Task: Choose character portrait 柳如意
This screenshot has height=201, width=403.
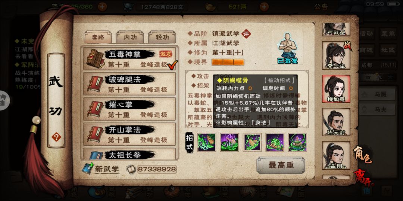Action: coord(336,89)
